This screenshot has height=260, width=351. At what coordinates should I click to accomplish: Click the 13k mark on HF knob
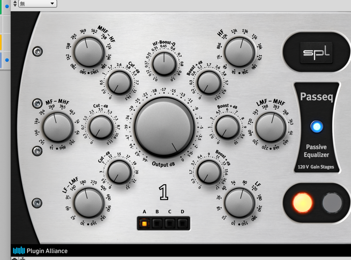[245, 31]
